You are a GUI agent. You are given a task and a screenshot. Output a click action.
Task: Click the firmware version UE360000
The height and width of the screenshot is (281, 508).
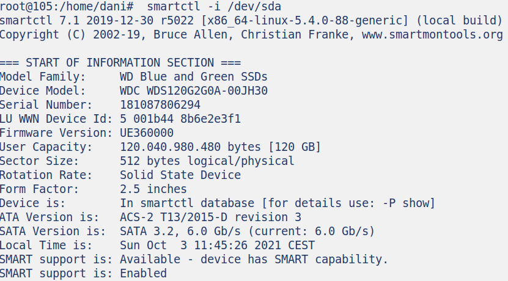pyautogui.click(x=147, y=133)
